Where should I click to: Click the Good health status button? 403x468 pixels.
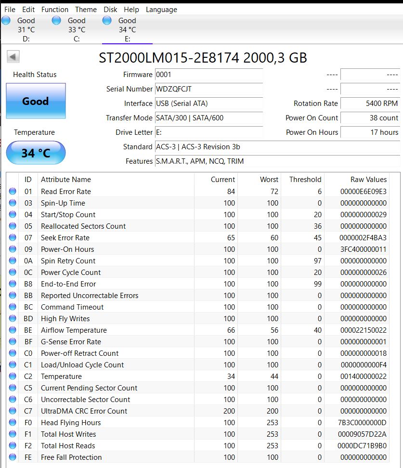click(36, 101)
